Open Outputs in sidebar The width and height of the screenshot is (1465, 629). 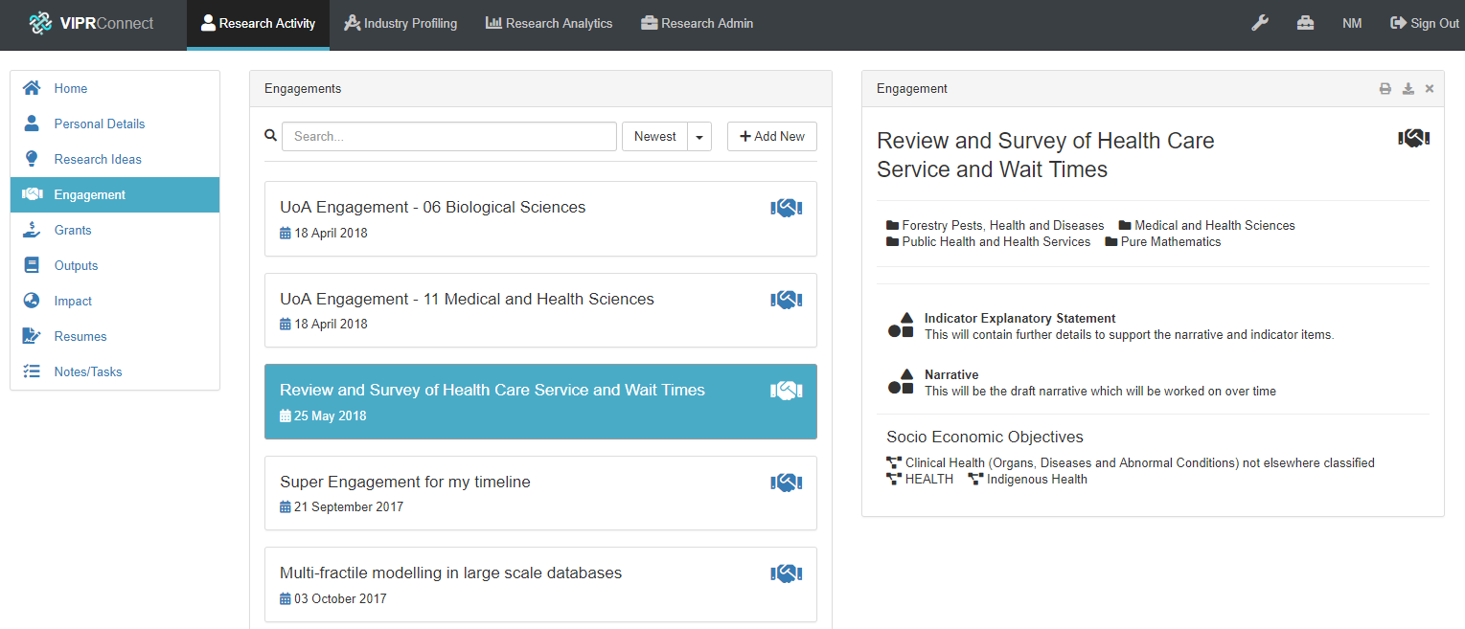coord(115,265)
